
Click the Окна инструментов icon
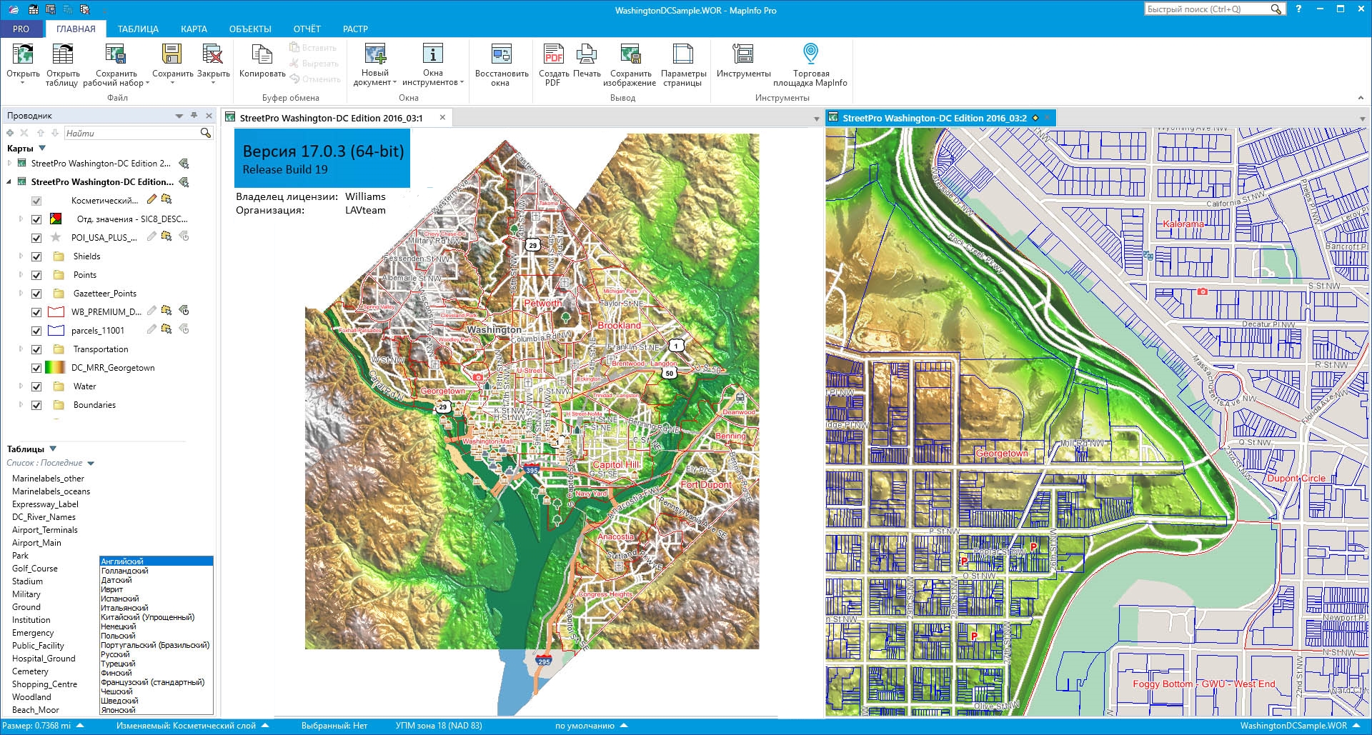432,54
